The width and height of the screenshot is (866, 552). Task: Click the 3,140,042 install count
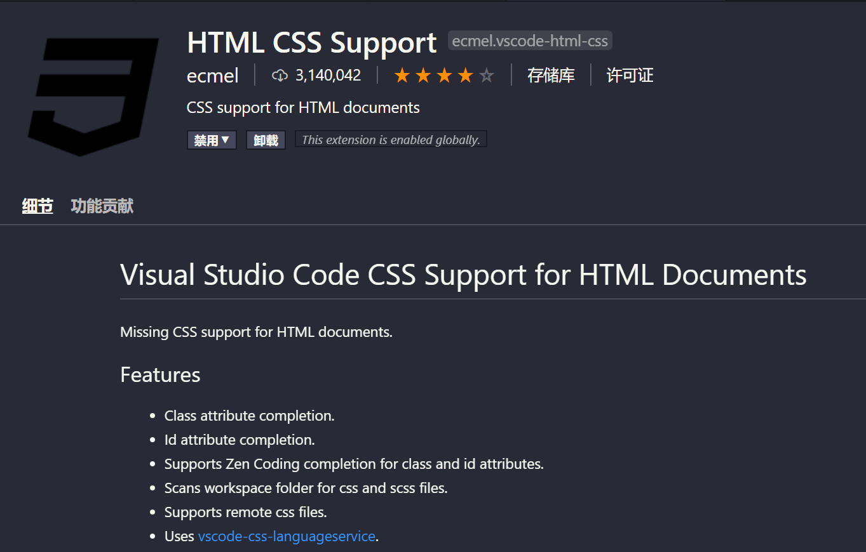click(x=328, y=76)
